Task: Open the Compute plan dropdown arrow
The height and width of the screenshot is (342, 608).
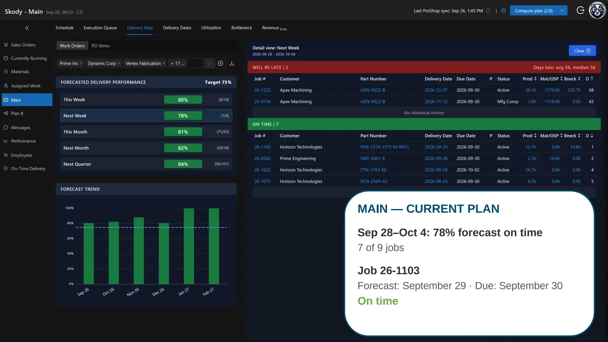Action: pyautogui.click(x=562, y=11)
